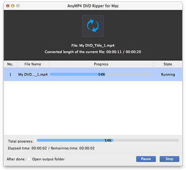186x170 pixels.
Task: Click the My DVD file progress bar
Action: (101, 74)
